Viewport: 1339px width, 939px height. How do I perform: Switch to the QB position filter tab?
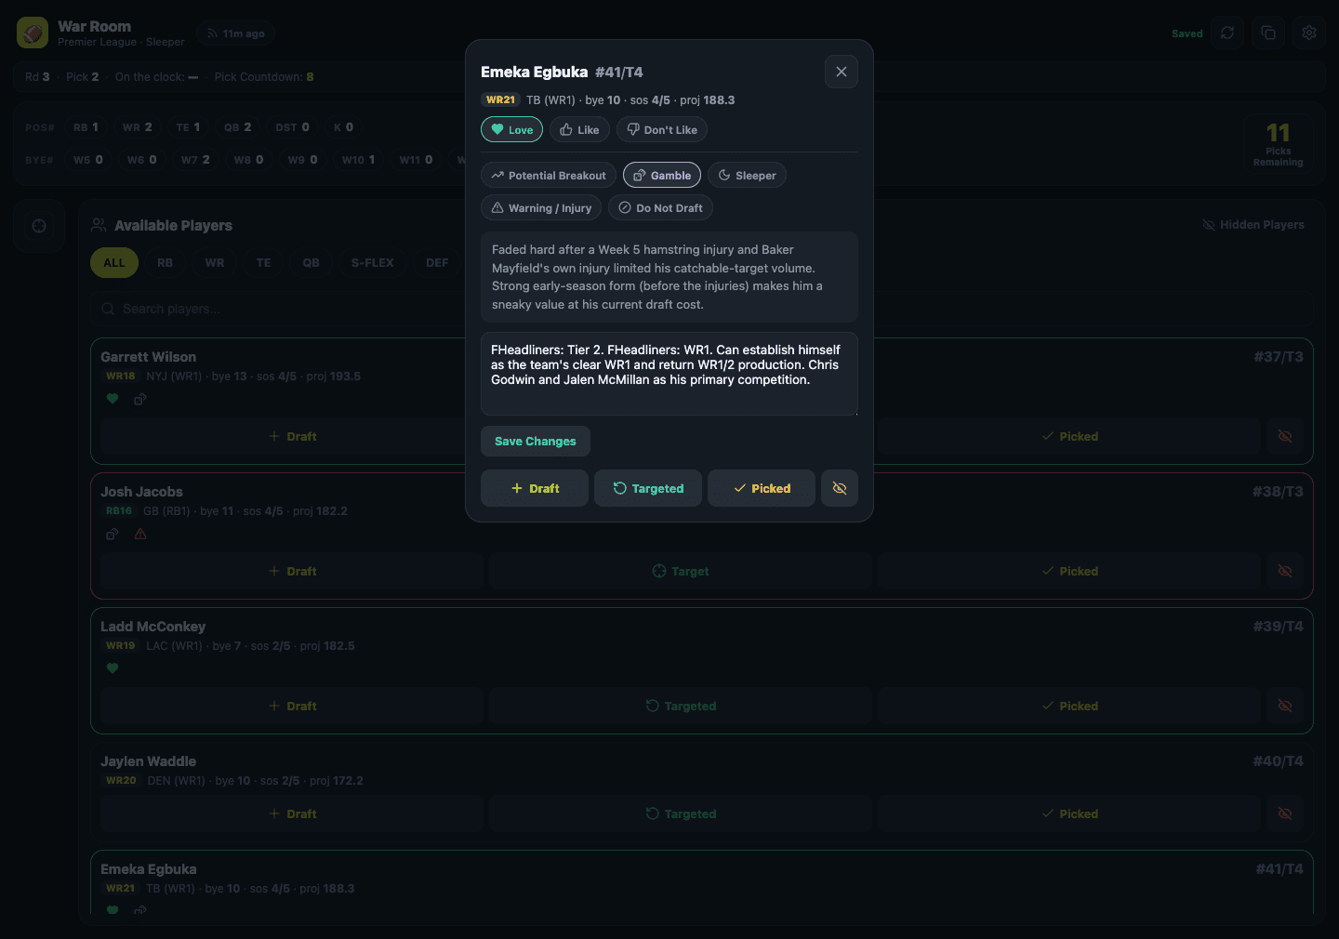click(312, 263)
